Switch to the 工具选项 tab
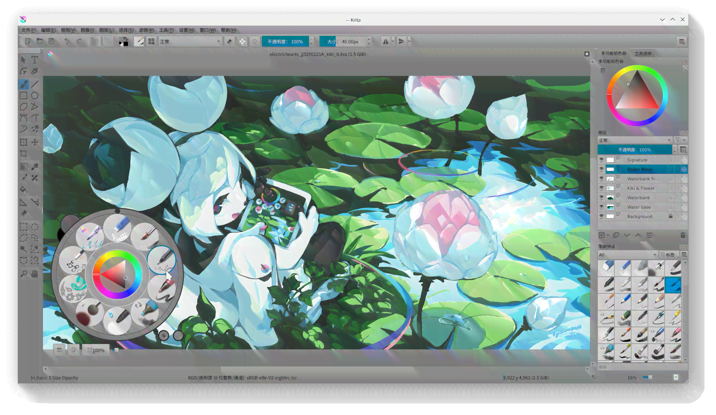 [x=643, y=53]
